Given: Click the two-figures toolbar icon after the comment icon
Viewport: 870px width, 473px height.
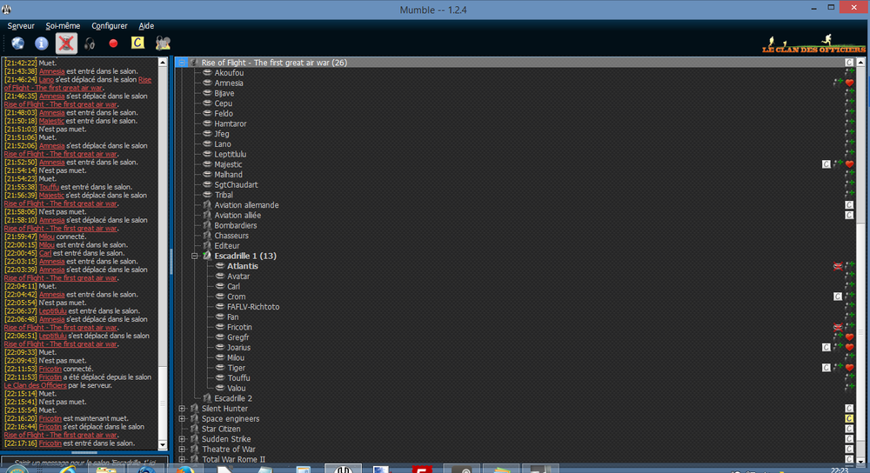Looking at the screenshot, I should 163,43.
